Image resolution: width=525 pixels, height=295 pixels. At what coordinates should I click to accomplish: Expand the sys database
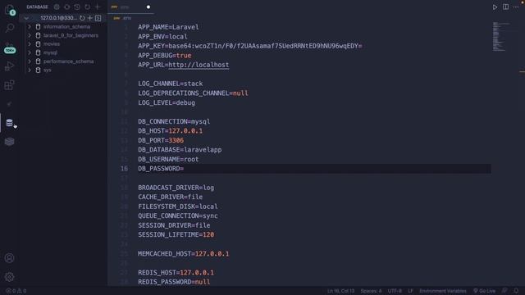point(30,70)
